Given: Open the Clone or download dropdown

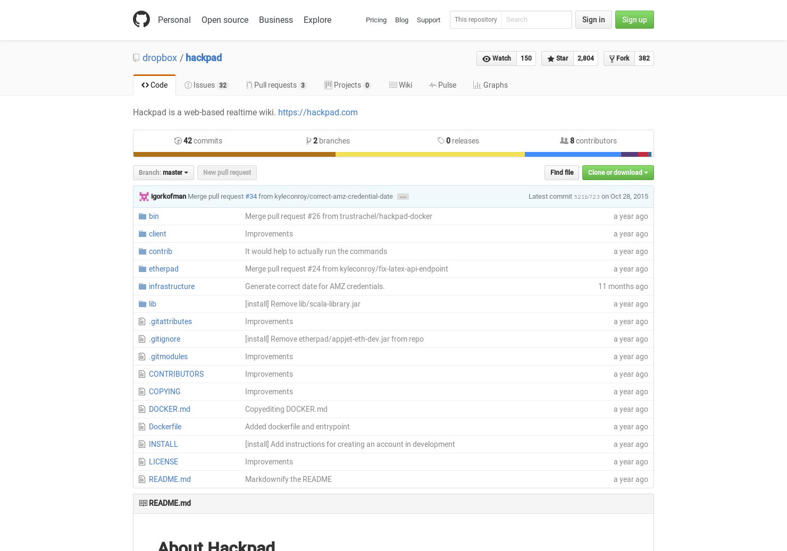Looking at the screenshot, I should coord(618,172).
